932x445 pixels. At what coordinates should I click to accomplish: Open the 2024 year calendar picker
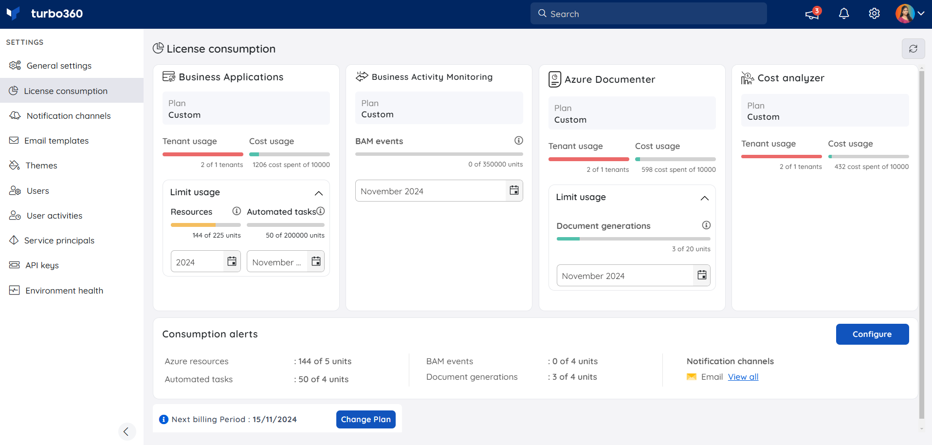point(232,261)
